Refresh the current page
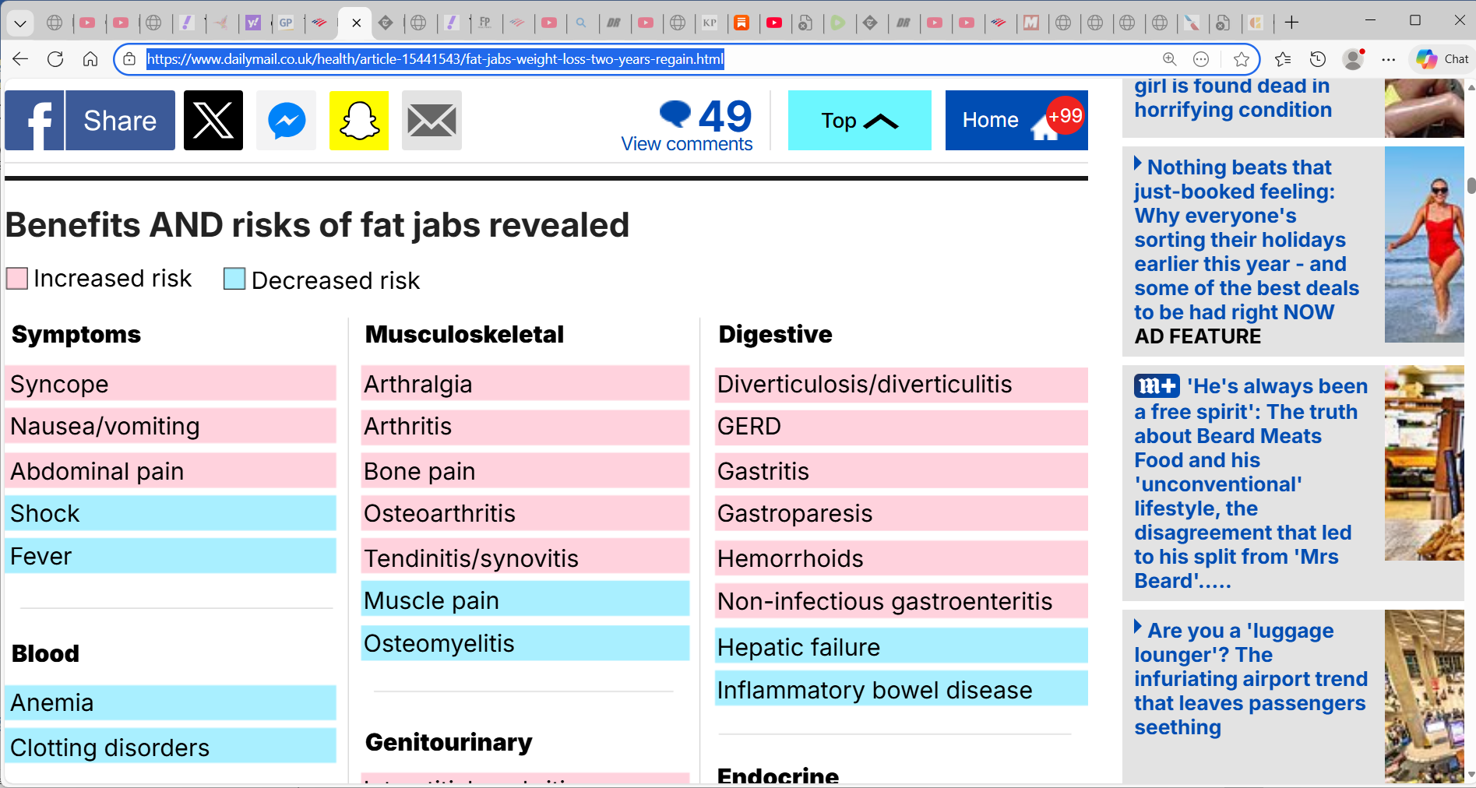 click(x=55, y=58)
